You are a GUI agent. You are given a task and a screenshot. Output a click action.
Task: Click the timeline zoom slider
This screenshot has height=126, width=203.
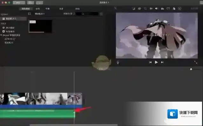pyautogui.click(x=196, y=69)
